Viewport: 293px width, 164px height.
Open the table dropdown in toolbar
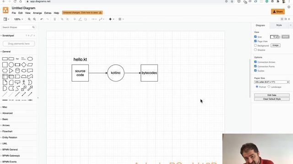pos(121,19)
